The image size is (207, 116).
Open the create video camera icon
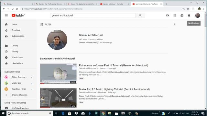(168, 15)
